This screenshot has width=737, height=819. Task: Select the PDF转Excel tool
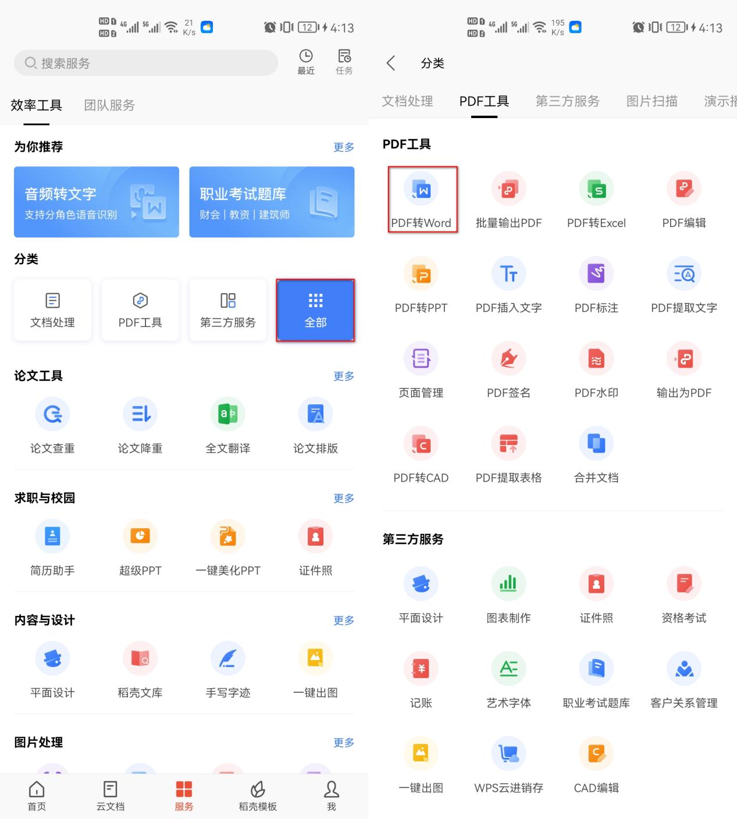click(596, 200)
